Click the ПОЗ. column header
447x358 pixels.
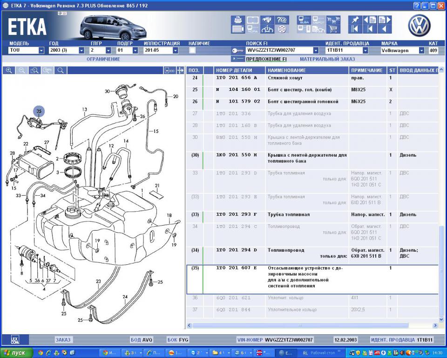coord(195,70)
